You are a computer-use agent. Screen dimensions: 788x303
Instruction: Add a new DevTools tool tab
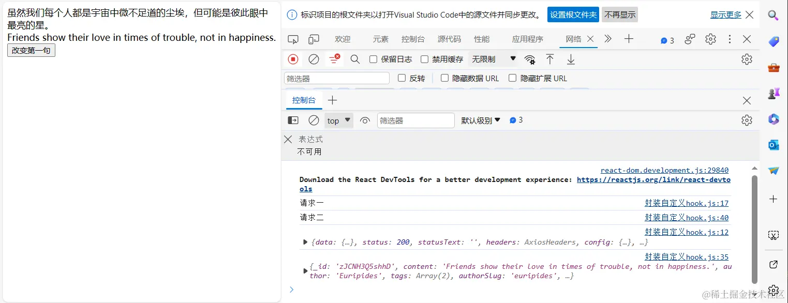point(629,39)
